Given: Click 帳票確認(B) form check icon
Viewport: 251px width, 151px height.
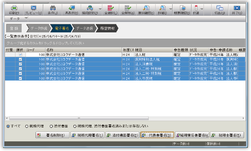Looking at the screenshot, I should tap(183, 8).
